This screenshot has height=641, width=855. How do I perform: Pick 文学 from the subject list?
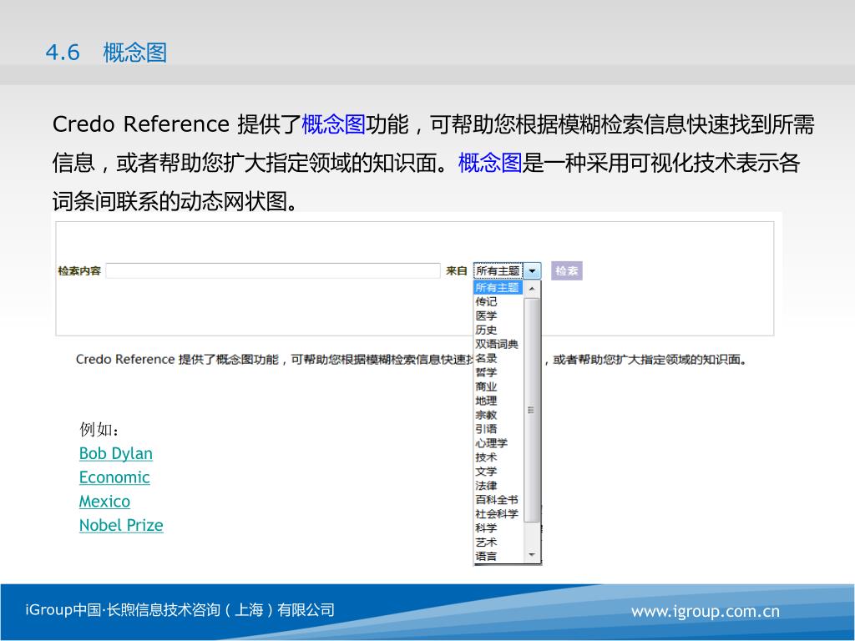click(486, 472)
